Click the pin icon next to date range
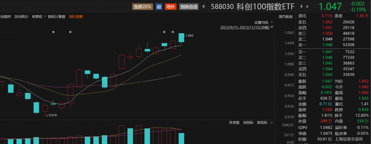371x144 pixels. point(272,27)
